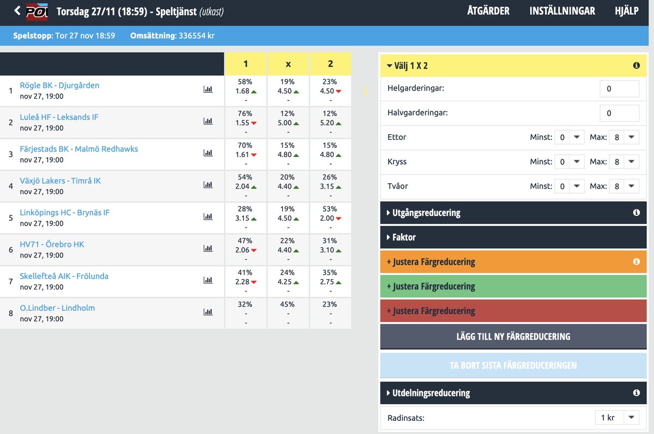Open statistics chart for HV71 - Örebro HK

[208, 248]
